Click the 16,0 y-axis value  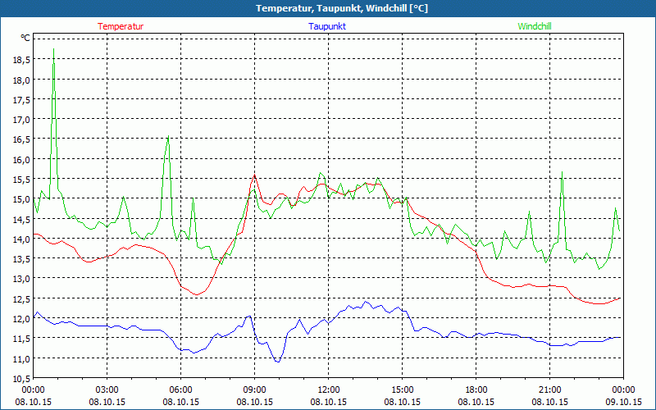pos(22,160)
